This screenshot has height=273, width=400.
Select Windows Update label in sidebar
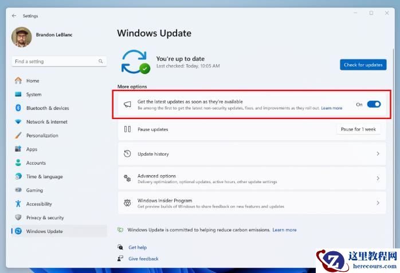pos(44,231)
